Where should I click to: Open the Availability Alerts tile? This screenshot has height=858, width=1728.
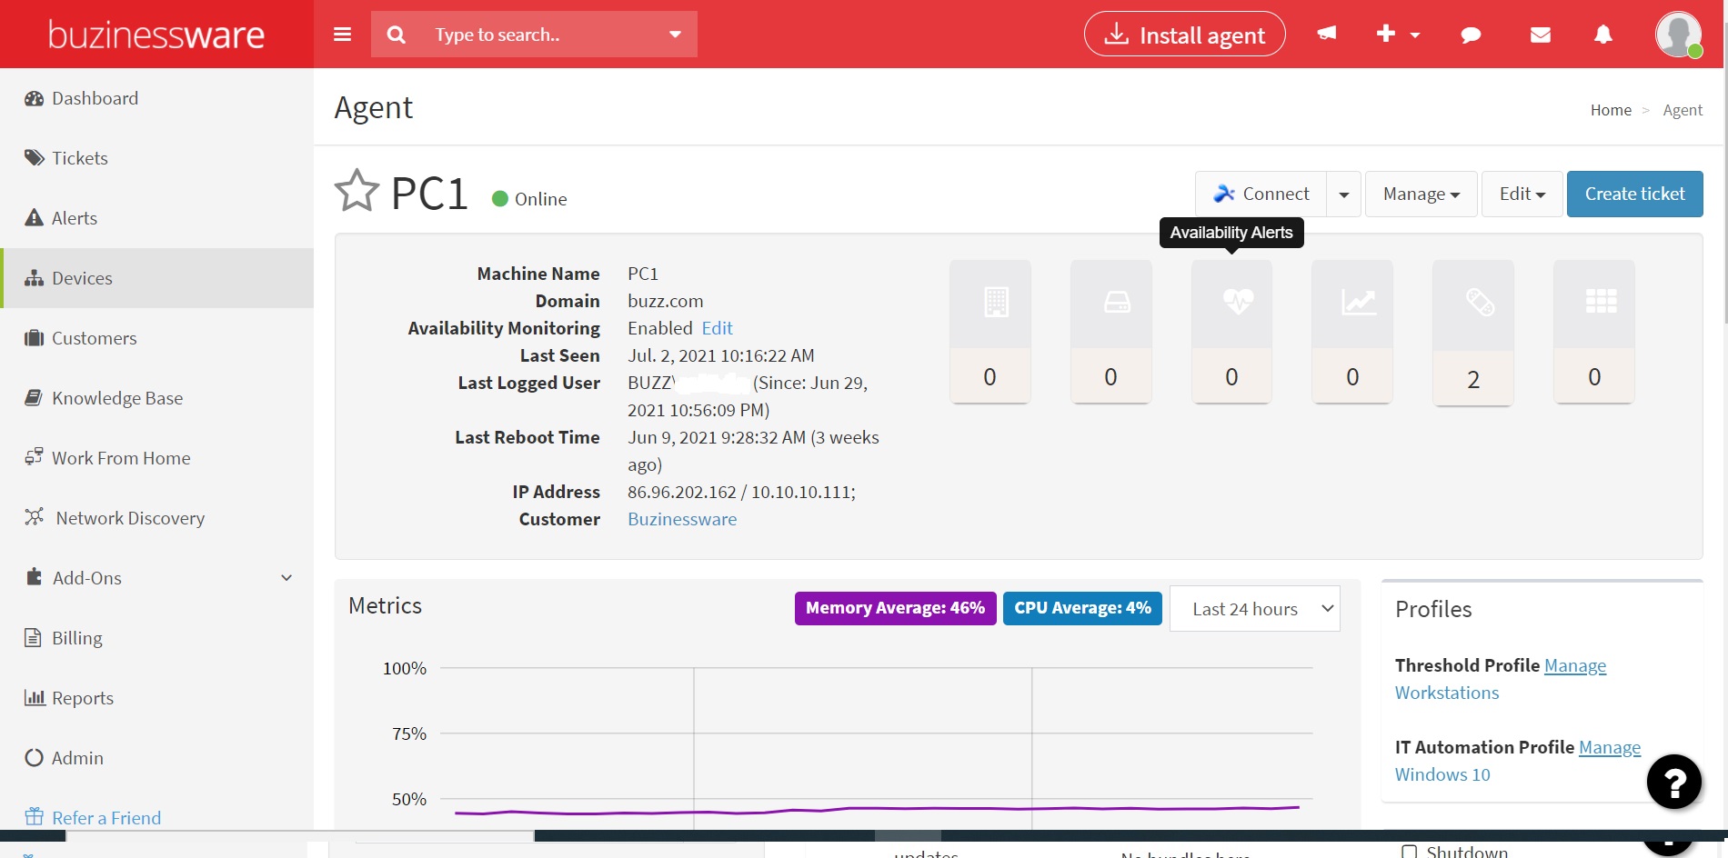[x=1231, y=332]
